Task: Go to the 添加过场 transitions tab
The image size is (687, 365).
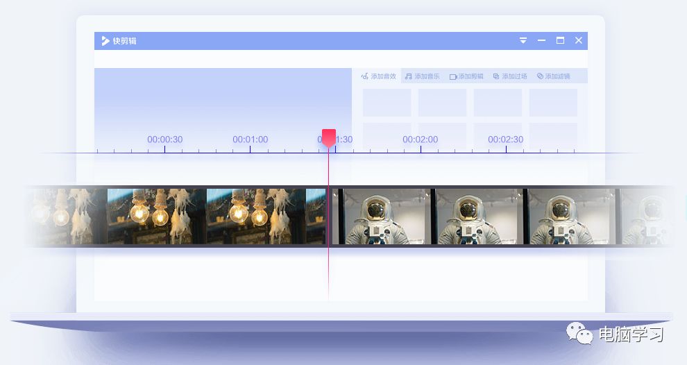Action: pyautogui.click(x=510, y=76)
